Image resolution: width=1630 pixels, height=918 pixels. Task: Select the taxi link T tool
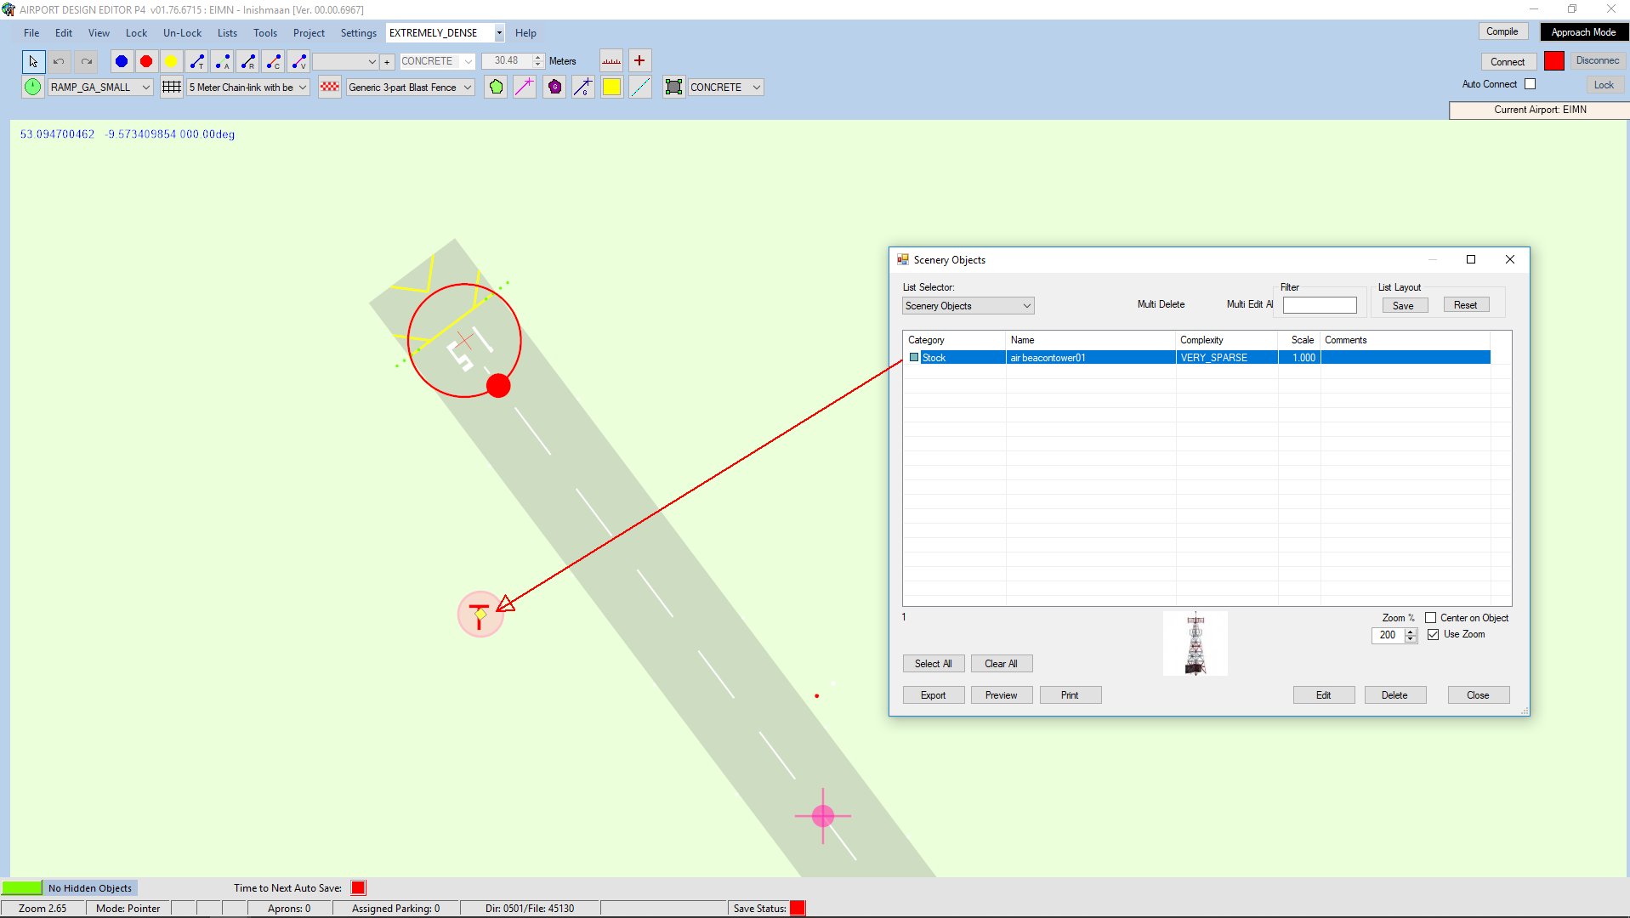[x=197, y=61]
